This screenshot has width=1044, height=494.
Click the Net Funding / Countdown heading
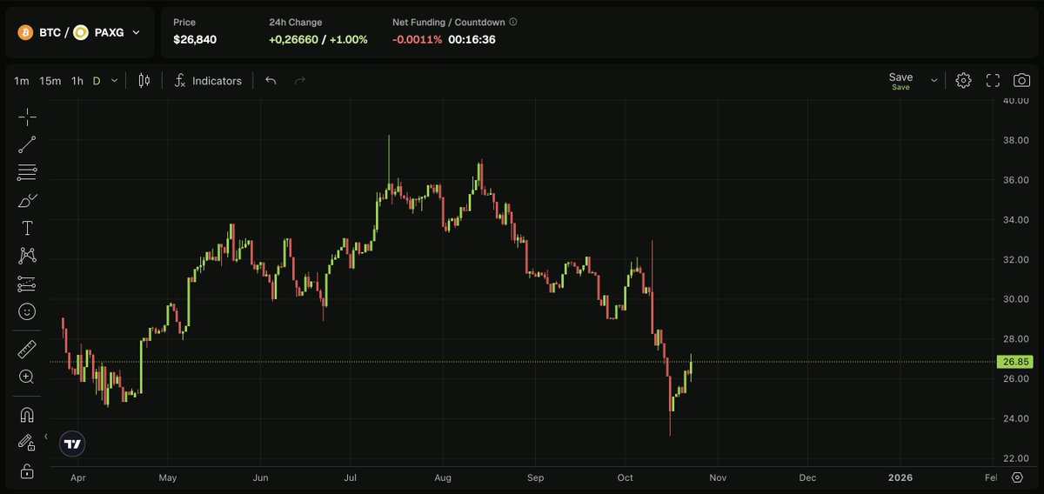(448, 22)
